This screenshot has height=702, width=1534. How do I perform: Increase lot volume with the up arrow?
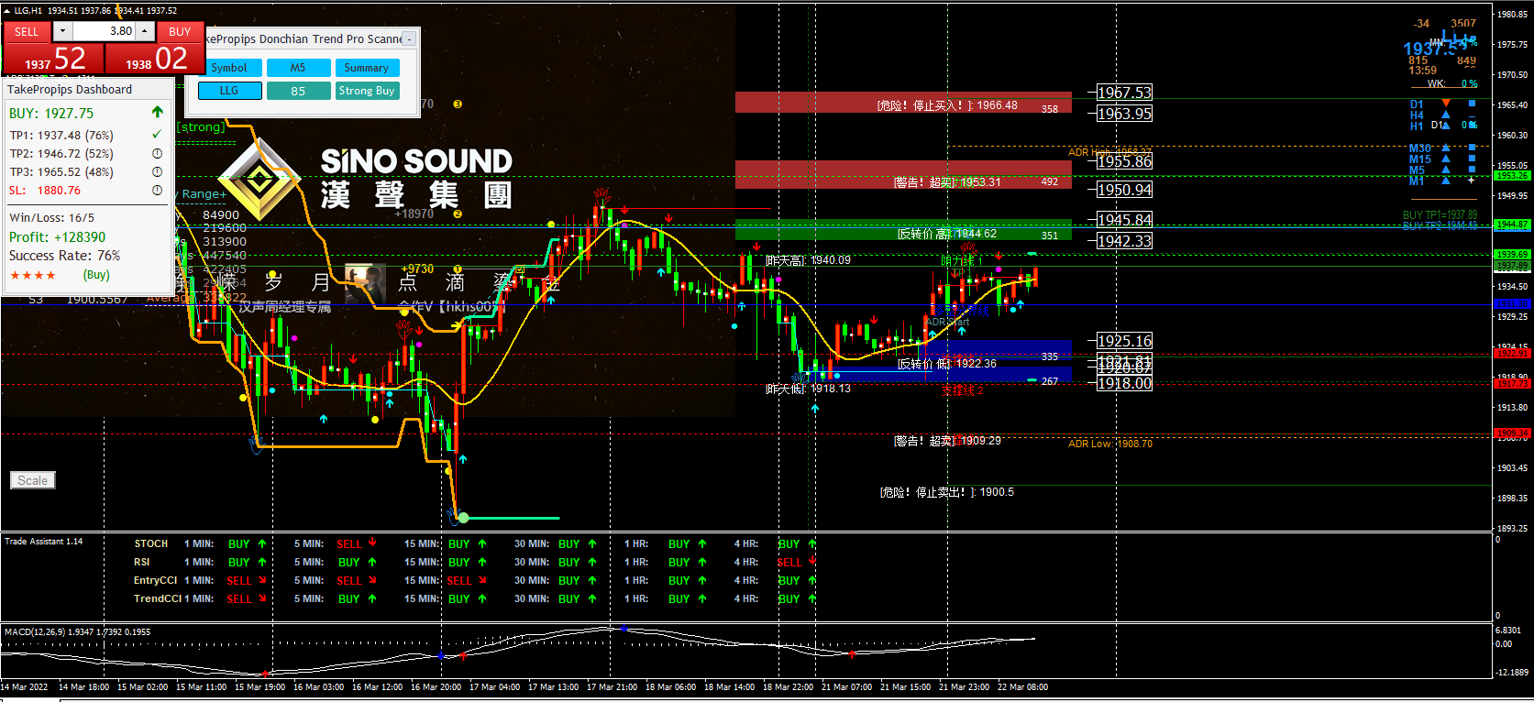[144, 31]
